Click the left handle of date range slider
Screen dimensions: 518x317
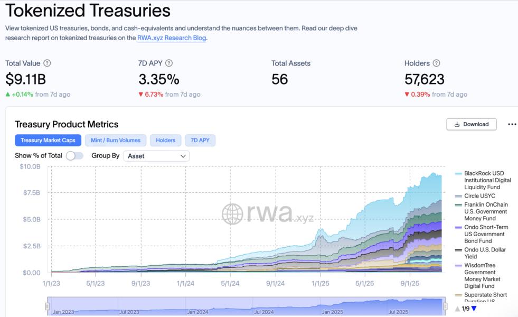point(48,306)
